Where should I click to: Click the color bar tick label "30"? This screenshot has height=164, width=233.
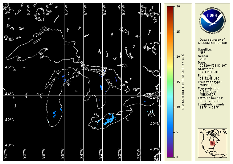(178, 6)
